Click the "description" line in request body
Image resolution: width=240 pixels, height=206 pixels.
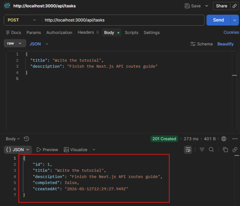(x=94, y=66)
